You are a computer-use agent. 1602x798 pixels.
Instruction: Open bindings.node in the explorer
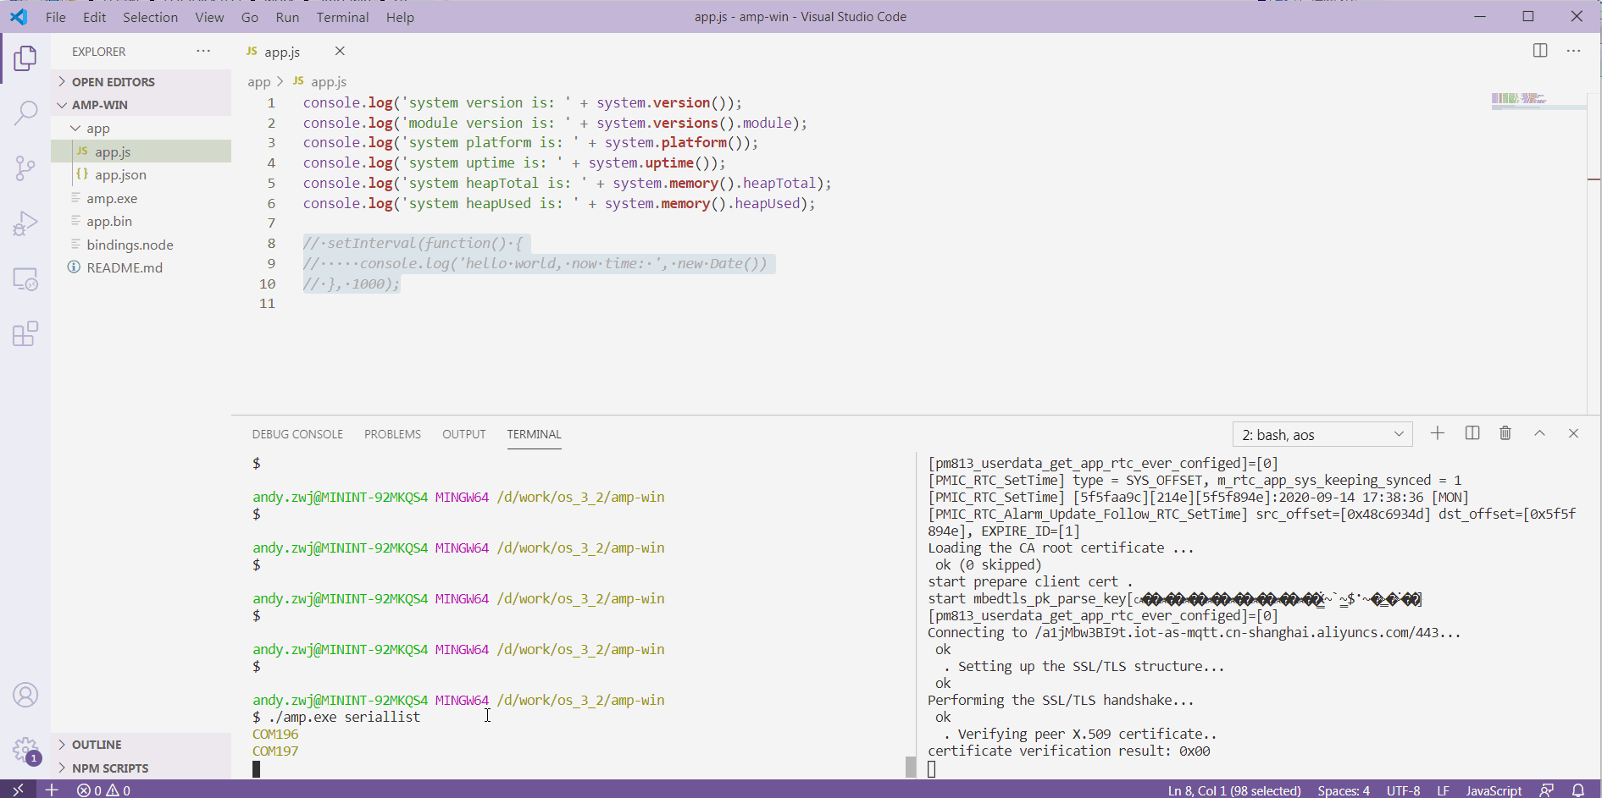click(141, 245)
